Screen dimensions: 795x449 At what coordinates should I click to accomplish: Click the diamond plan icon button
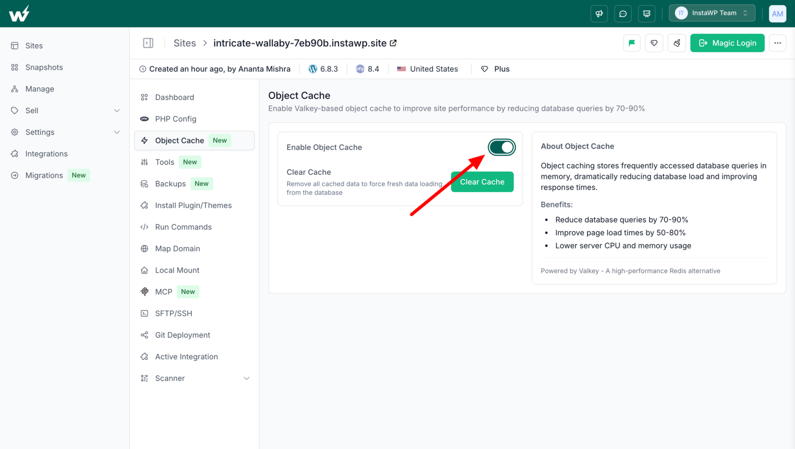(x=654, y=43)
